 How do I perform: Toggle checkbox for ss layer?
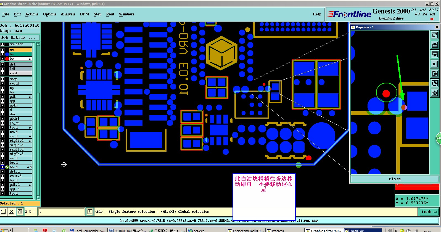[2, 50]
